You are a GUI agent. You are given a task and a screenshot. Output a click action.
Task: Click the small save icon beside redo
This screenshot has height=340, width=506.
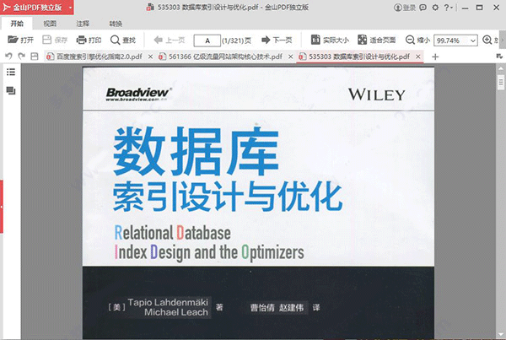point(35,57)
